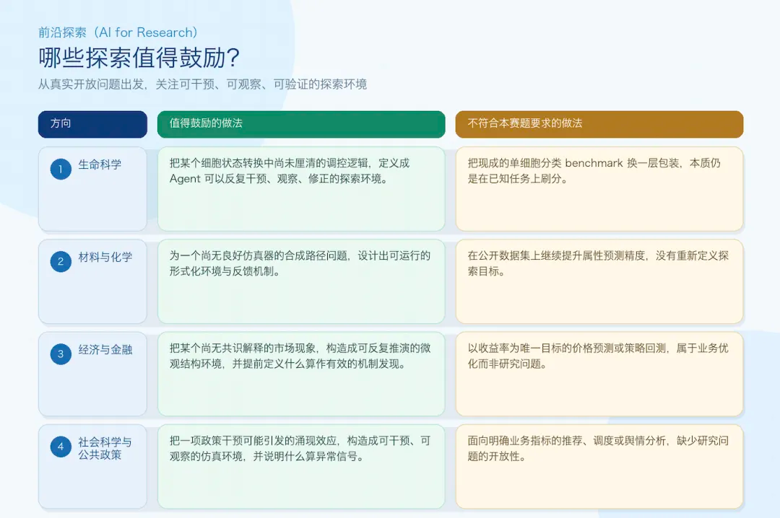
Task: Click the number 2 circle badge
Action: [x=61, y=261]
